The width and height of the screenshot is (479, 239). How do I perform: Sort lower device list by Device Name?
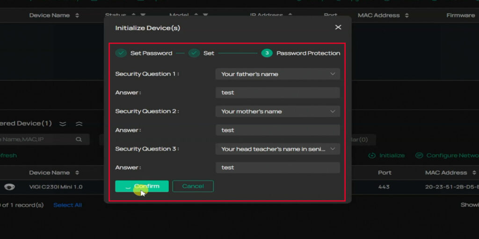[77, 173]
